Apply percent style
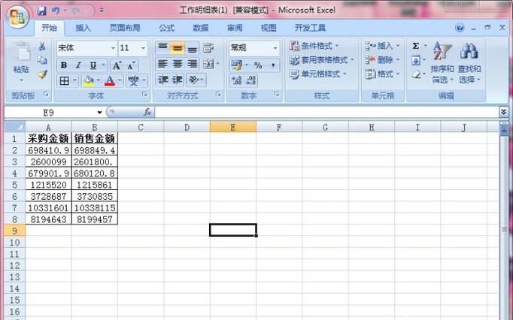 [258, 65]
